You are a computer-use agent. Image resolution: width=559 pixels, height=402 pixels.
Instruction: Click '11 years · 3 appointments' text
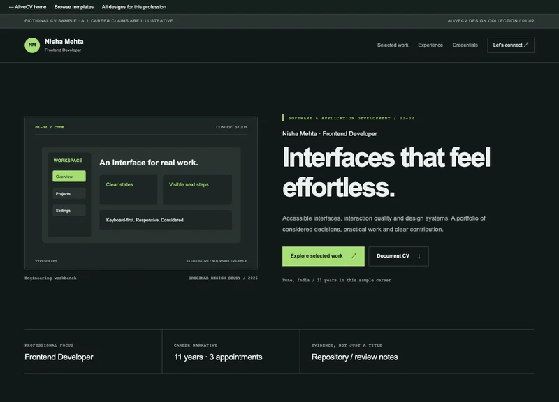click(218, 357)
